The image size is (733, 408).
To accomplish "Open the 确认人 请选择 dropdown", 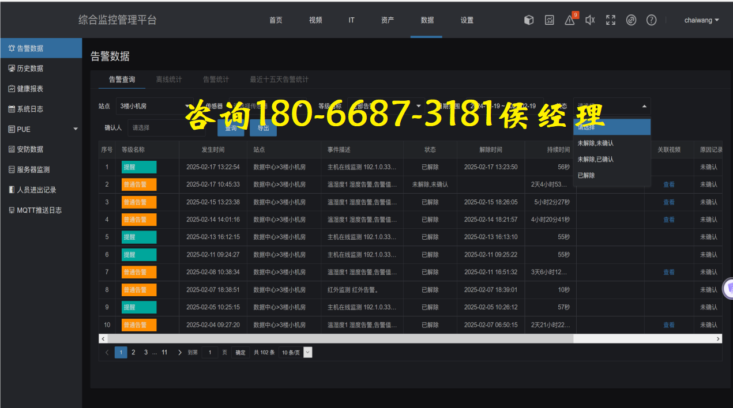I will (166, 127).
